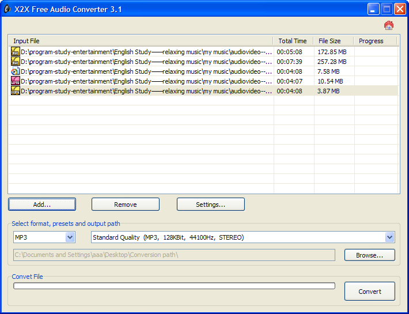Click the Total Time column header
This screenshot has height=314, width=409.
[x=293, y=41]
